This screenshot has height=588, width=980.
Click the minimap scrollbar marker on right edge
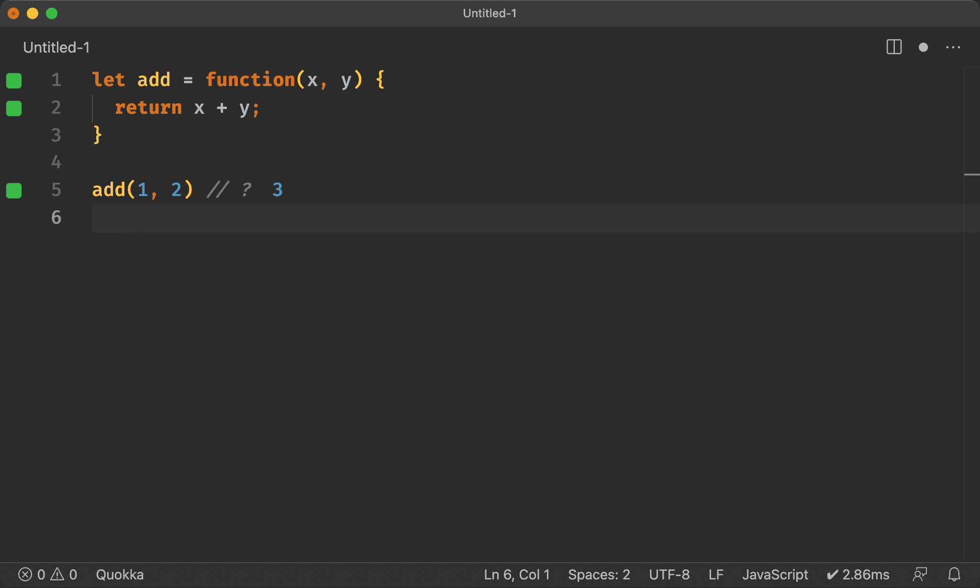pyautogui.click(x=971, y=174)
